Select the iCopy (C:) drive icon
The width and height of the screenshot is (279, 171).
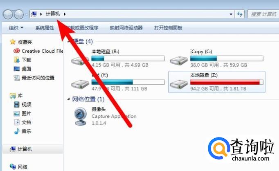click(179, 61)
